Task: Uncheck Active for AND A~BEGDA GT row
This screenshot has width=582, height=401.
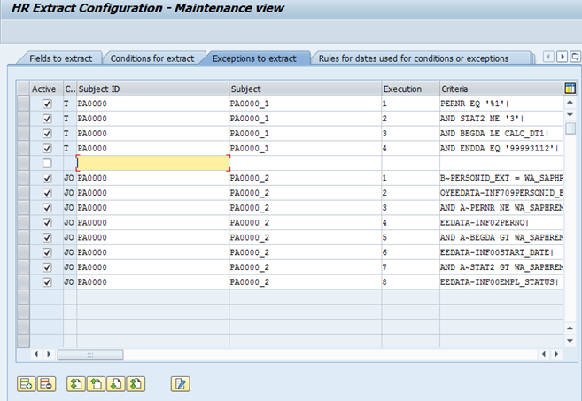Action: [x=47, y=237]
